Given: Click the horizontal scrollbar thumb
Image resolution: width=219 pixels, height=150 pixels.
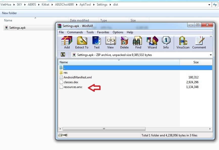Looking at the screenshot, I should [x=104, y=129].
